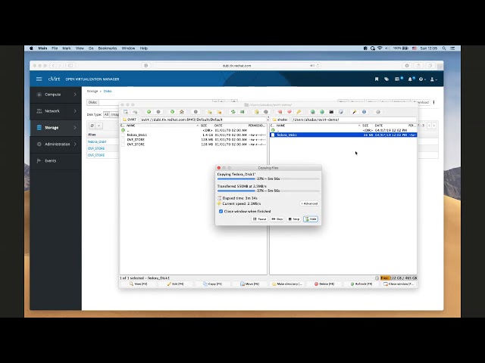Click the Copy [F5] command bar button
This screenshot has height=363, width=485.
212,284
